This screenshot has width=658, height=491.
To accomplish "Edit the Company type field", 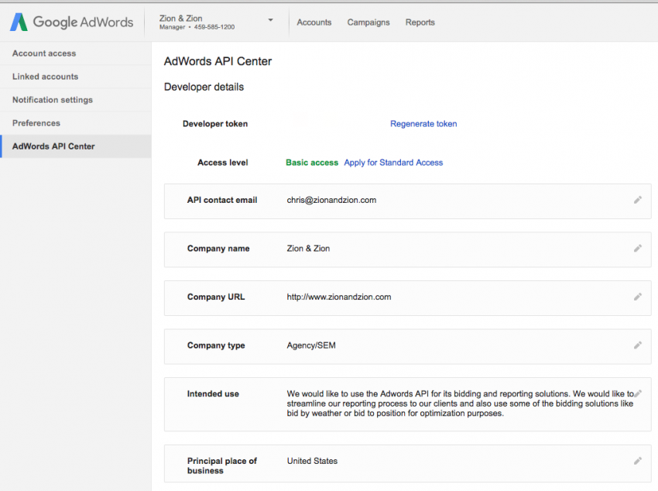I will (x=638, y=345).
